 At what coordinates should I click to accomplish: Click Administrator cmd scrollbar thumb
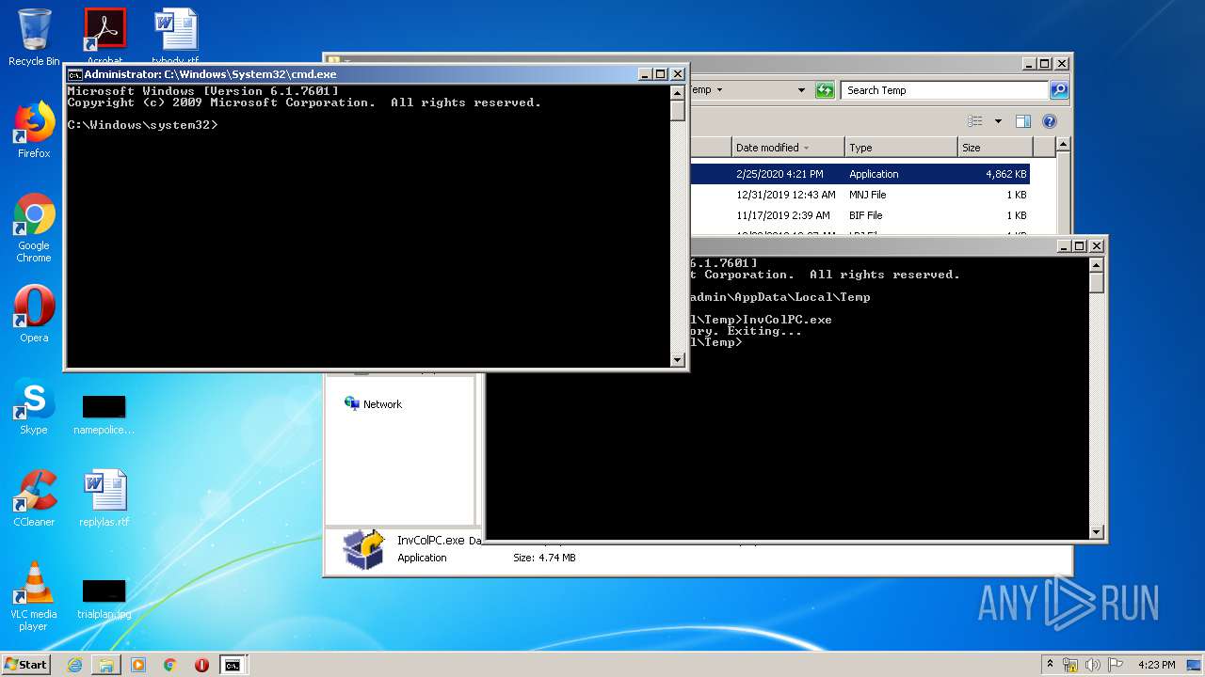point(677,110)
